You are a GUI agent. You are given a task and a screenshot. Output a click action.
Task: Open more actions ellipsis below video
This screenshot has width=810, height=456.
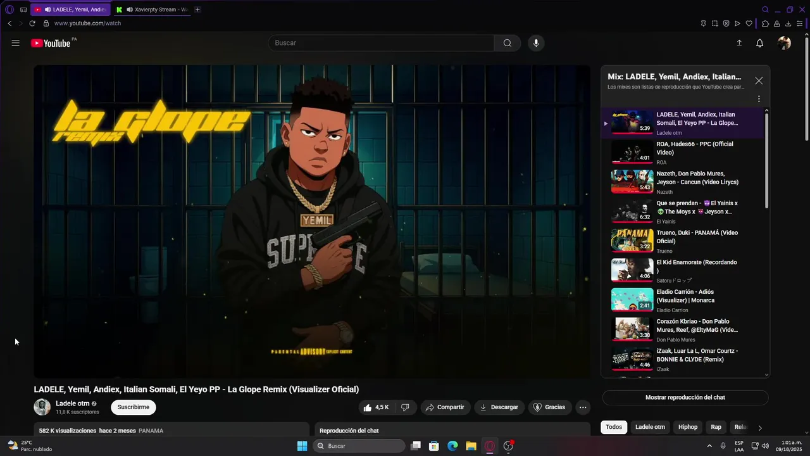583,407
